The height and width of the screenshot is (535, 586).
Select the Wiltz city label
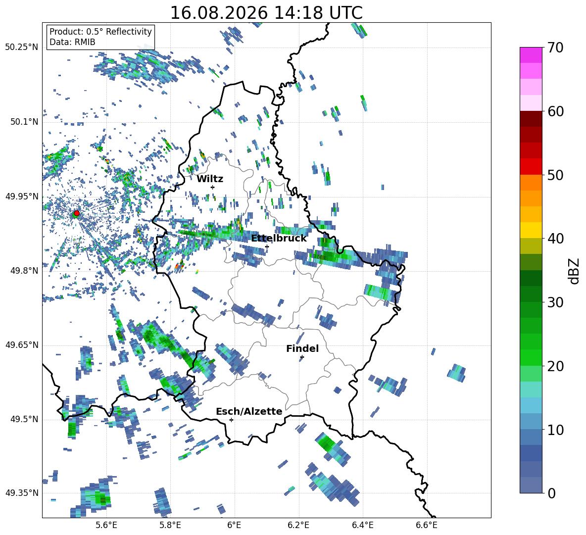(210, 179)
